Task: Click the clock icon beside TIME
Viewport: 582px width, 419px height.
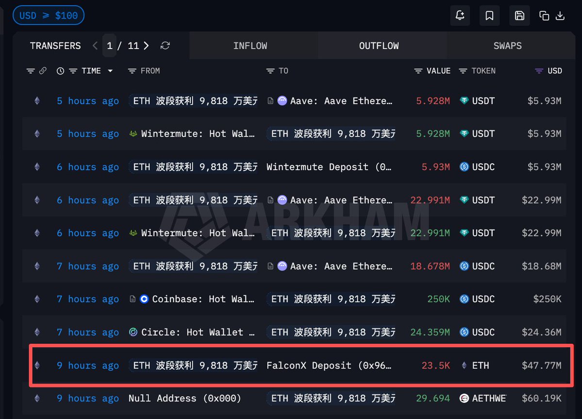Action: point(60,71)
